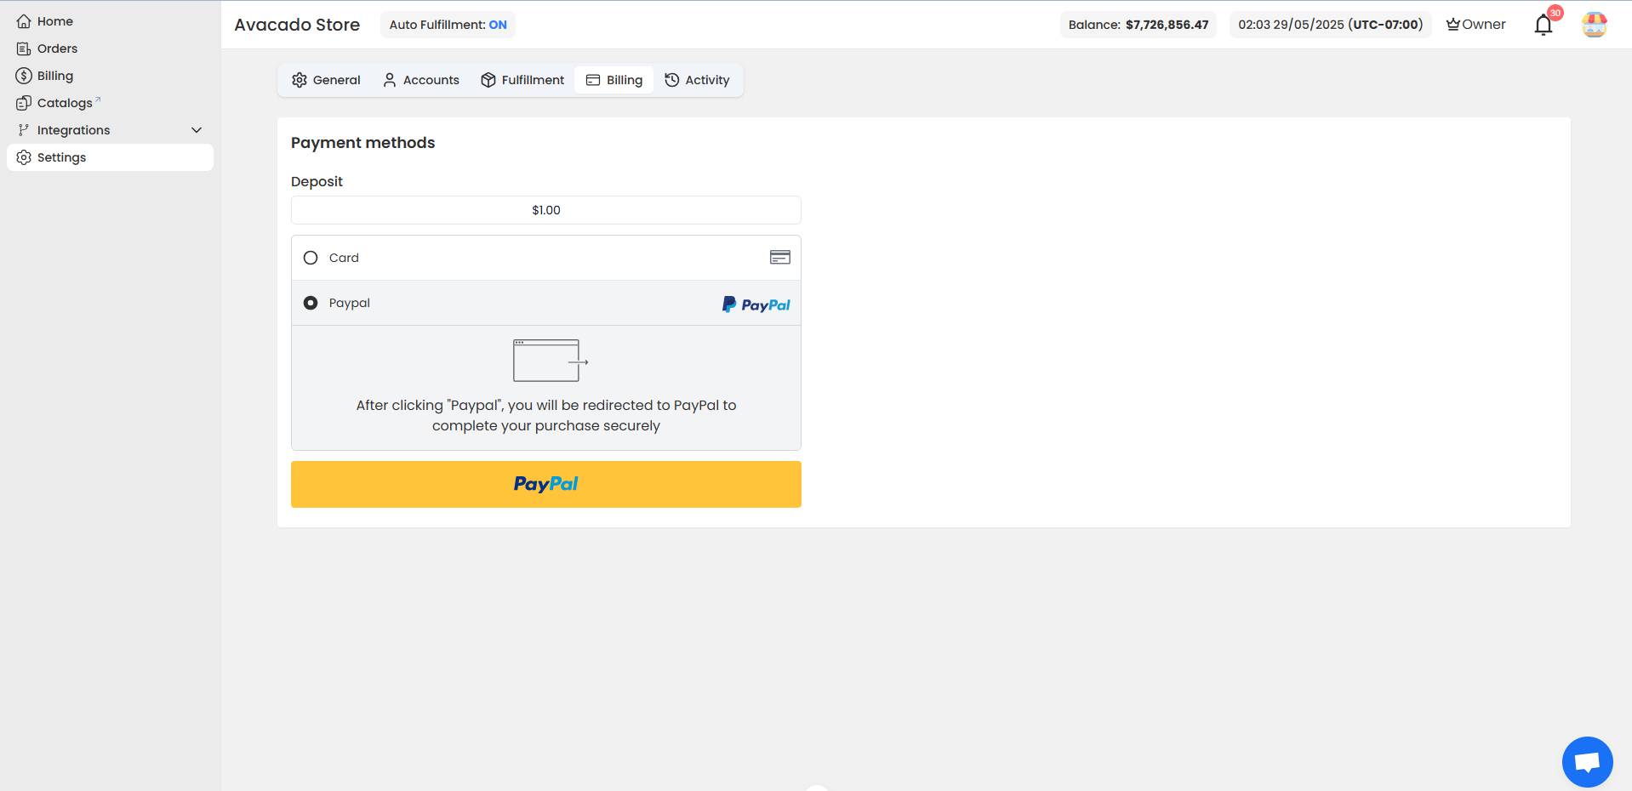Click the notification count badge 30
The height and width of the screenshot is (791, 1632).
1555,13
